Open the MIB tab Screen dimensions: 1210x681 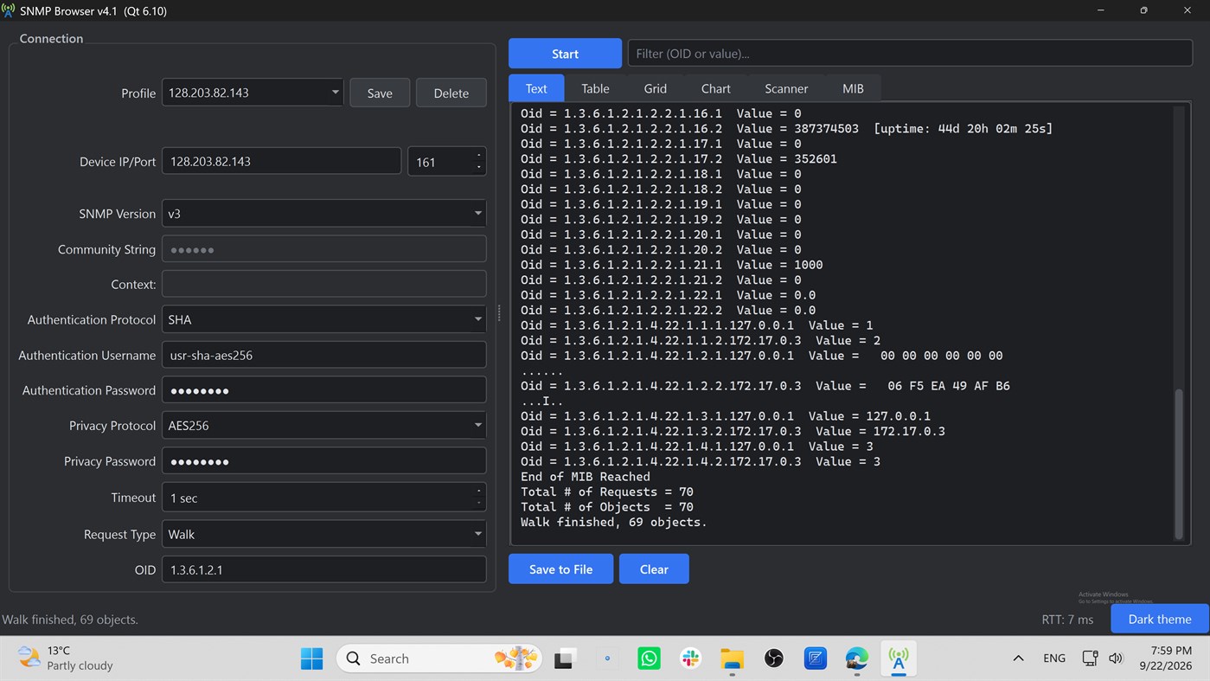853,88
